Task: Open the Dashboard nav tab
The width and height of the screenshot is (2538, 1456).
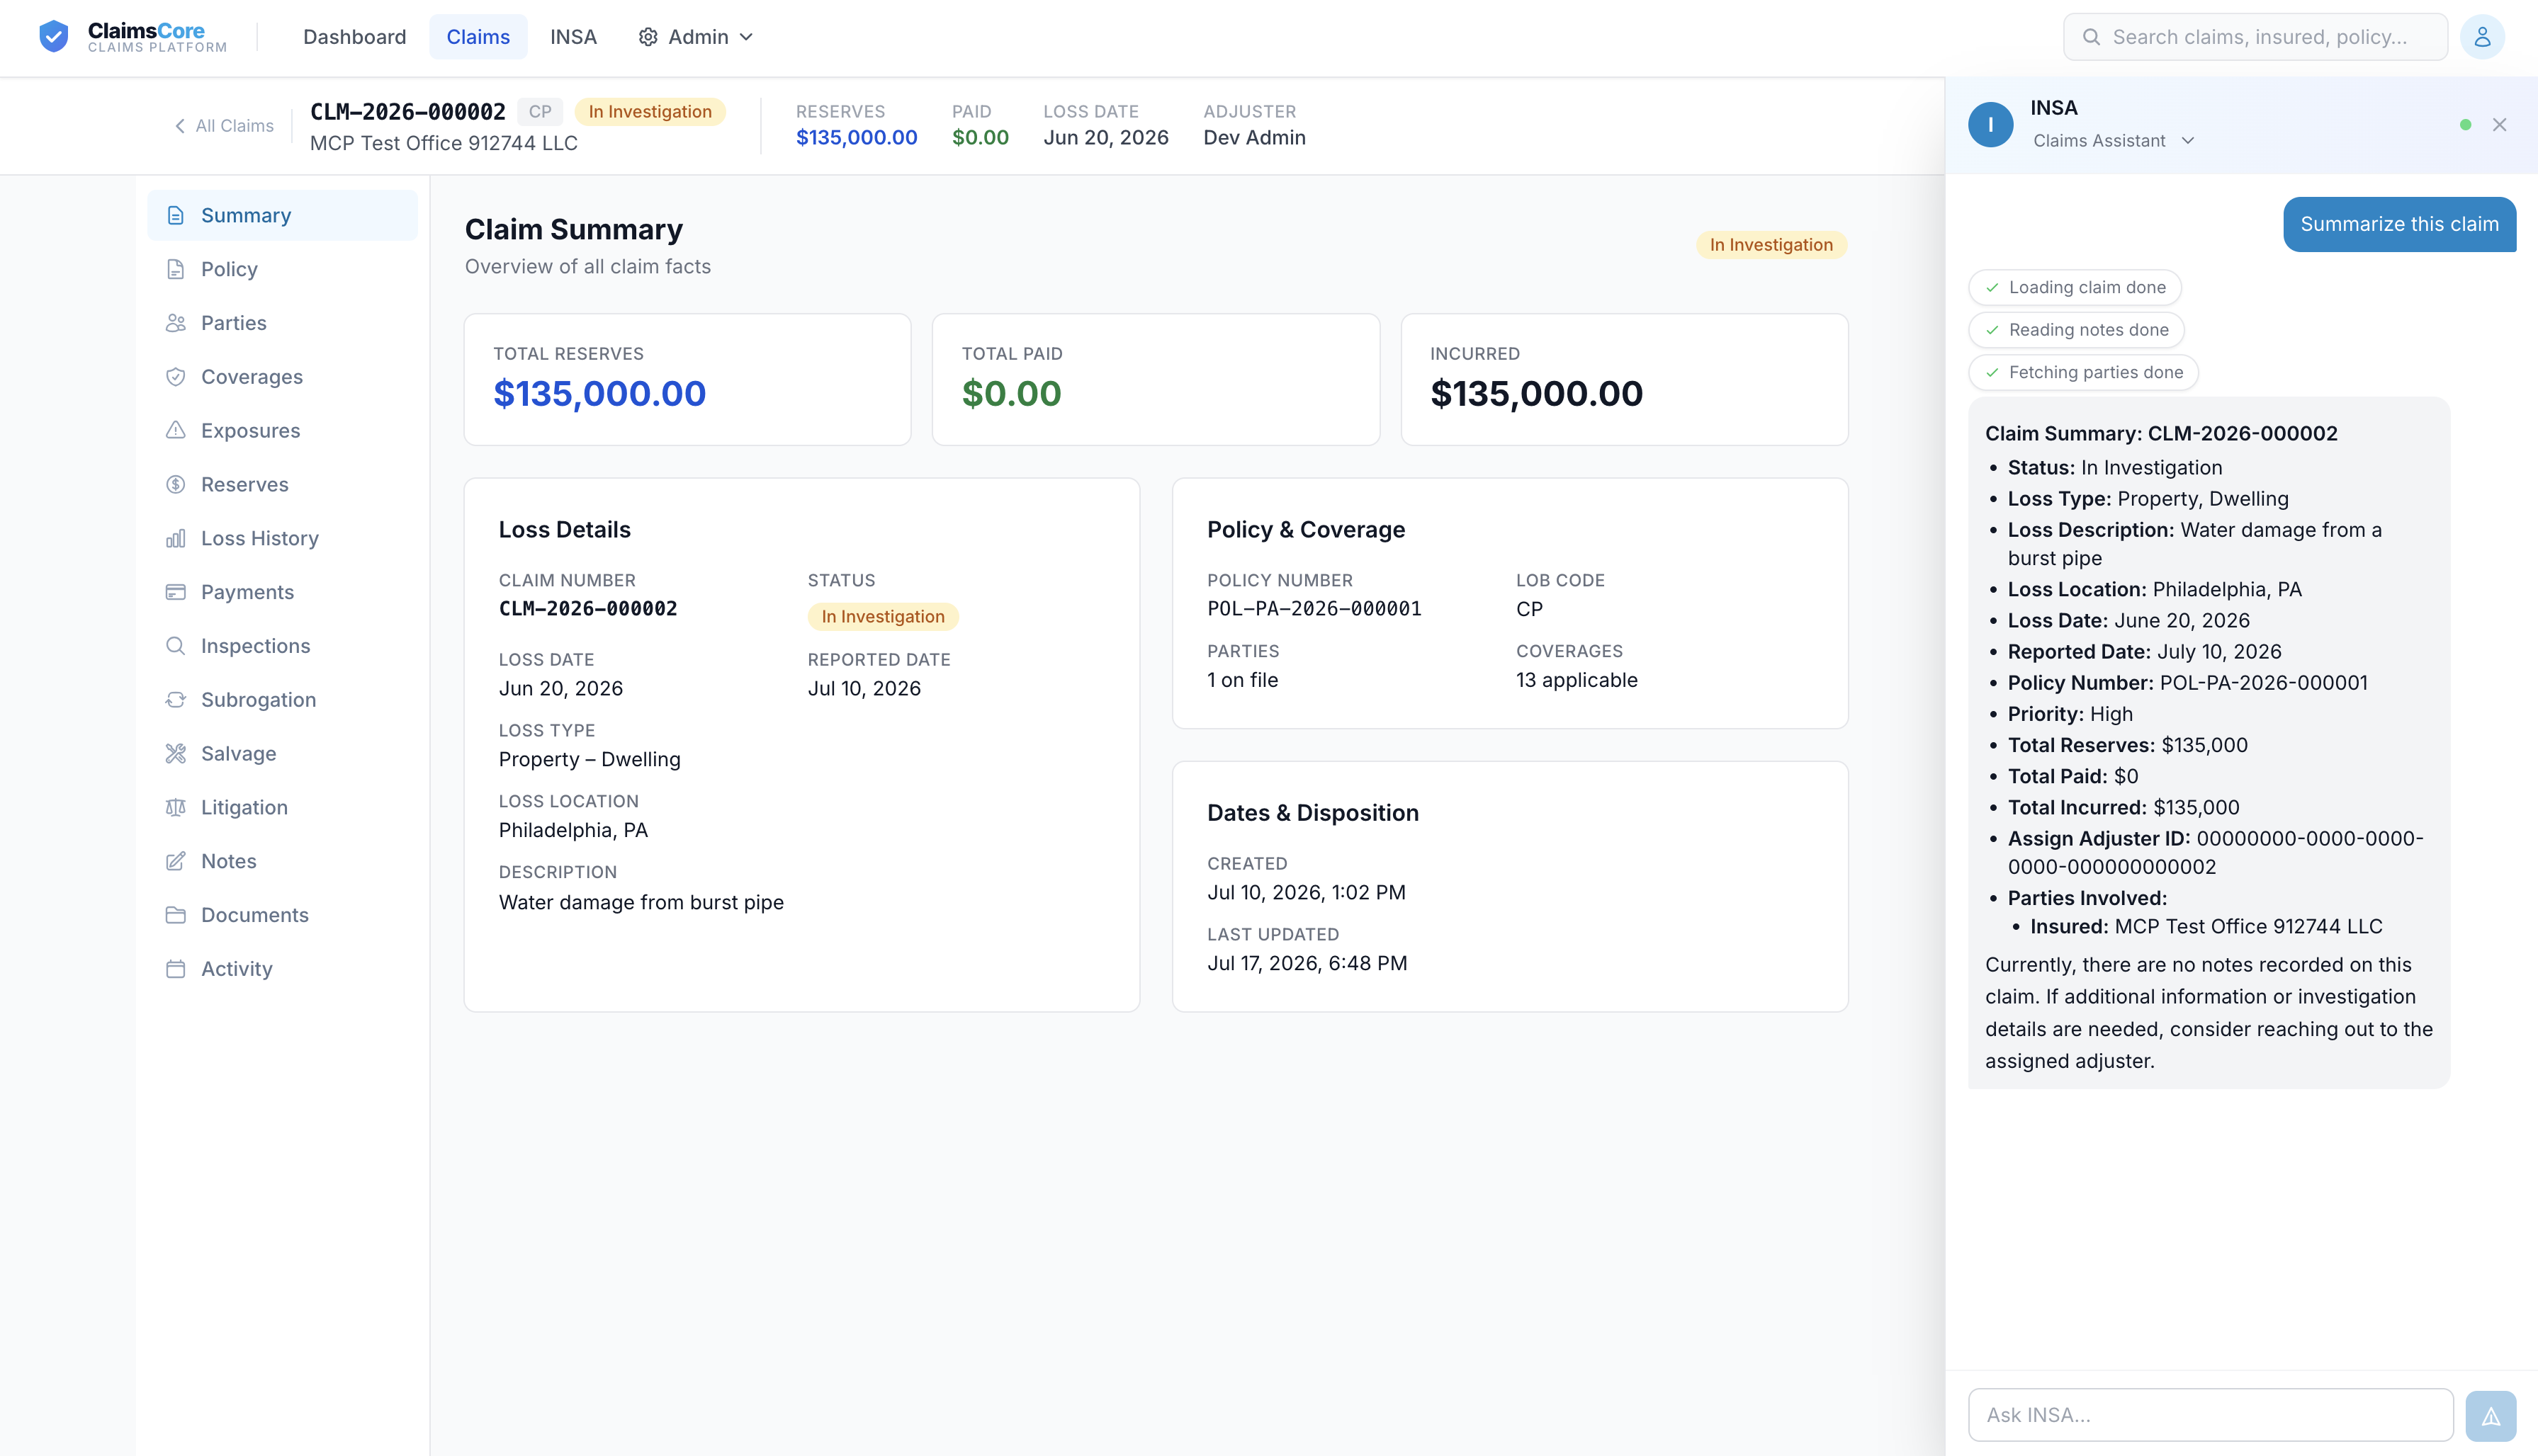Action: (354, 37)
